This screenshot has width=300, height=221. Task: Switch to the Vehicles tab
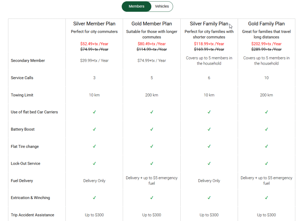162,6
